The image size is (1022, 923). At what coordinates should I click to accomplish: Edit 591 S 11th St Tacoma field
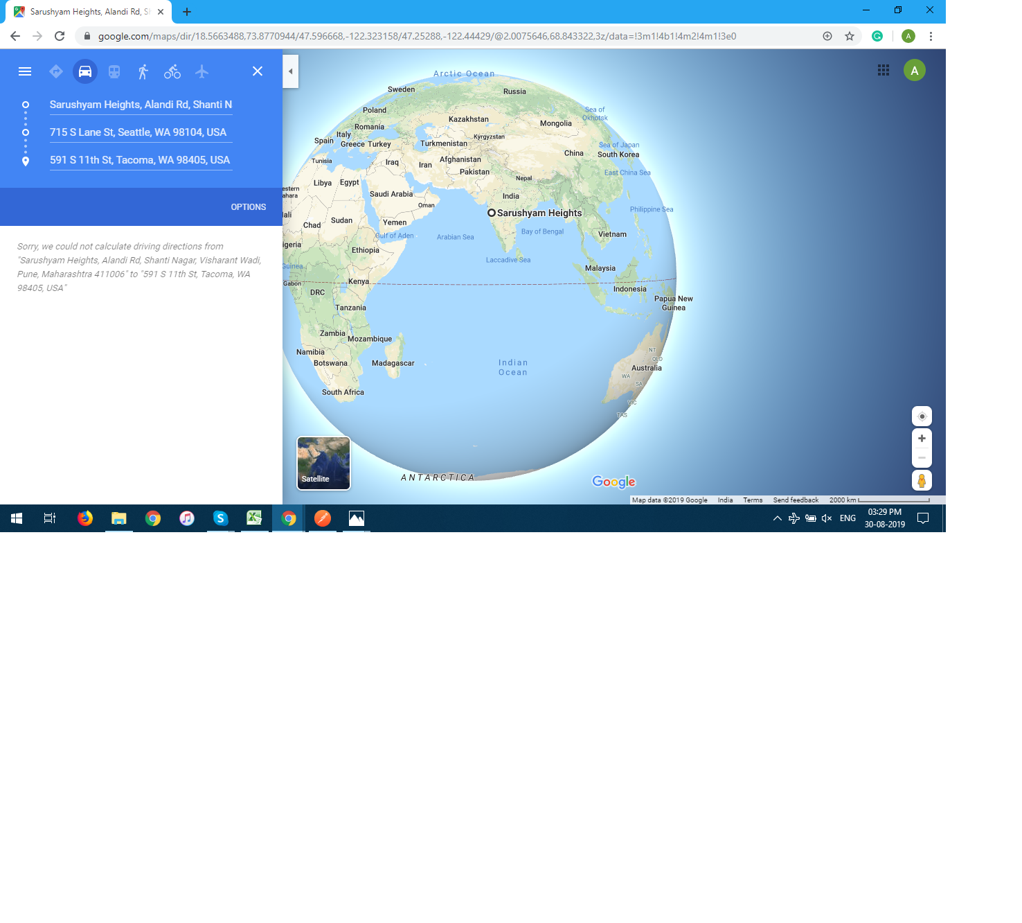[141, 160]
